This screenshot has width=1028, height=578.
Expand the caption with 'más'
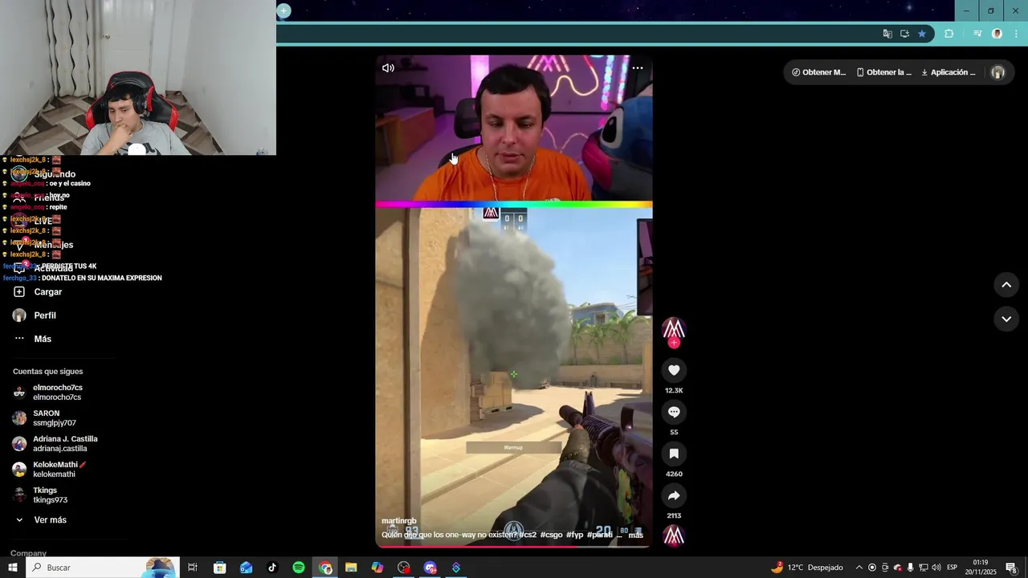click(x=635, y=535)
